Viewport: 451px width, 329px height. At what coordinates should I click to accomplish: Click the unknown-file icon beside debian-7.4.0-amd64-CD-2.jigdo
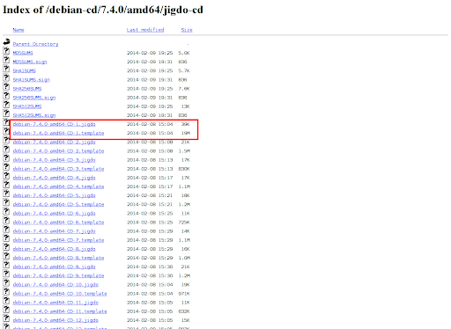6,140
